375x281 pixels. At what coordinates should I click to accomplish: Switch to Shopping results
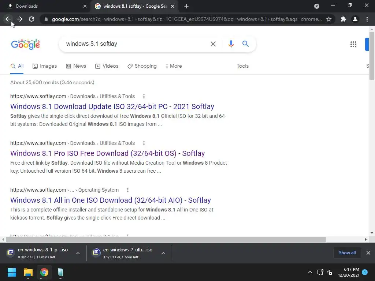tap(142, 66)
